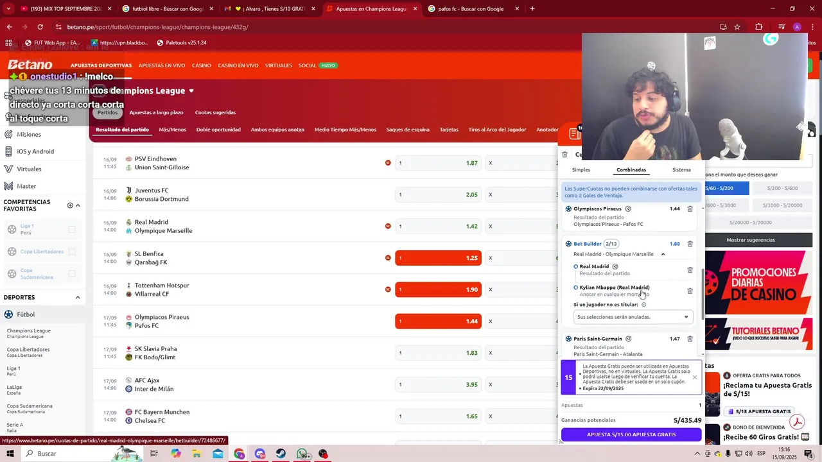
Task: Select odds 3.95 for AFC Ajax win
Action: (438, 384)
